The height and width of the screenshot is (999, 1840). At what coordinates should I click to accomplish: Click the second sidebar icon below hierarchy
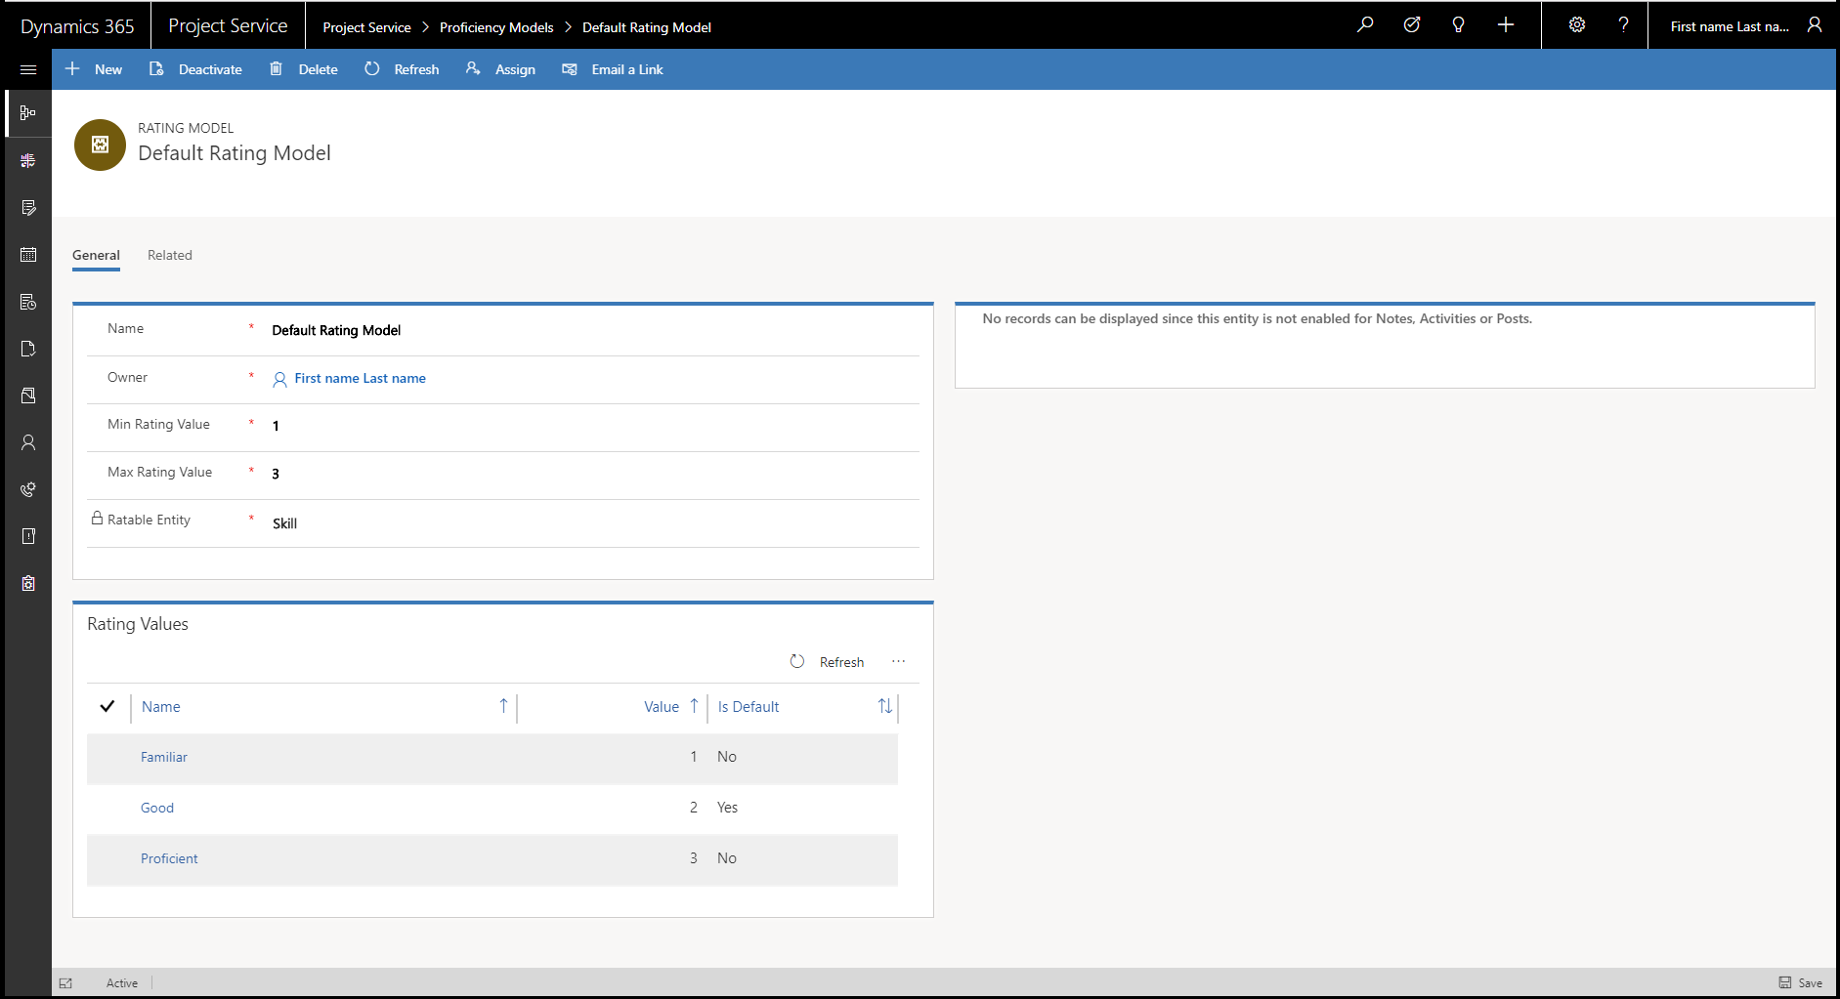coord(28,160)
